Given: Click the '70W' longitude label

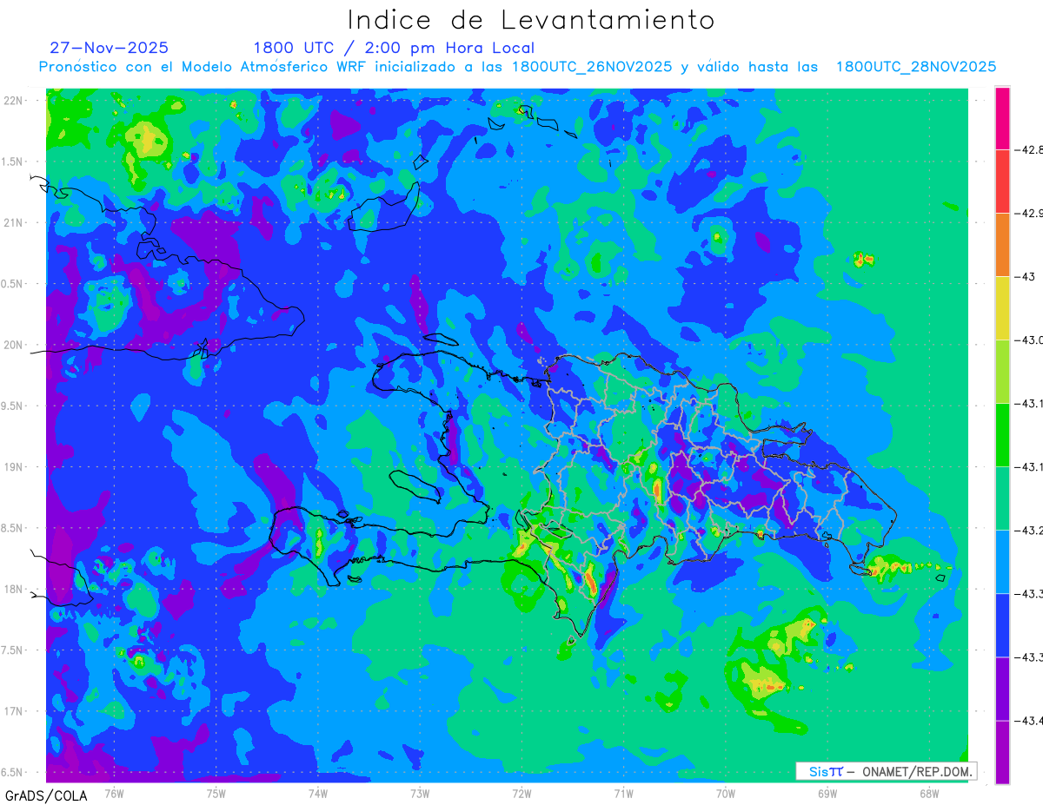Looking at the screenshot, I should pos(726,793).
